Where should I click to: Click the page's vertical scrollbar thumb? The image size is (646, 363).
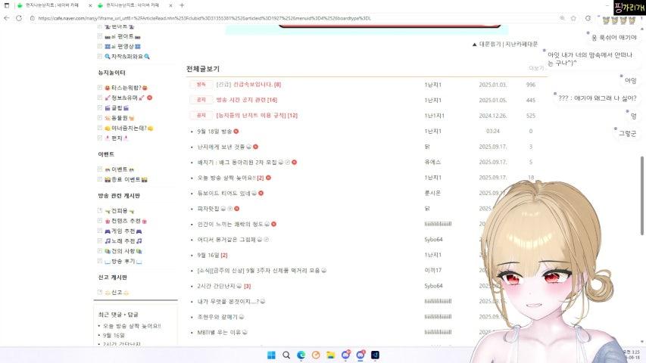point(642,196)
